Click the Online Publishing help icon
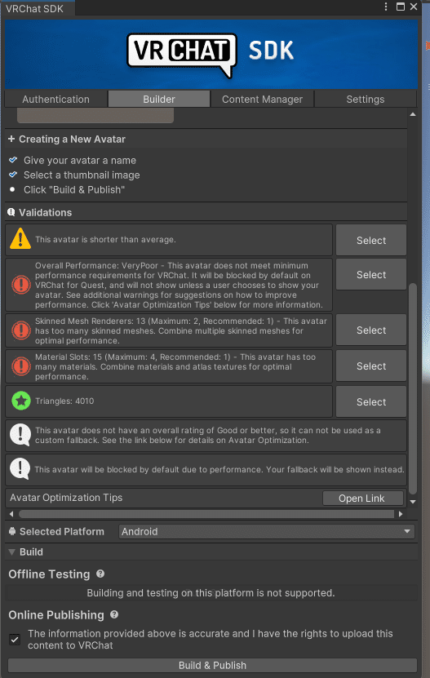This screenshot has height=678, width=430. tap(114, 614)
